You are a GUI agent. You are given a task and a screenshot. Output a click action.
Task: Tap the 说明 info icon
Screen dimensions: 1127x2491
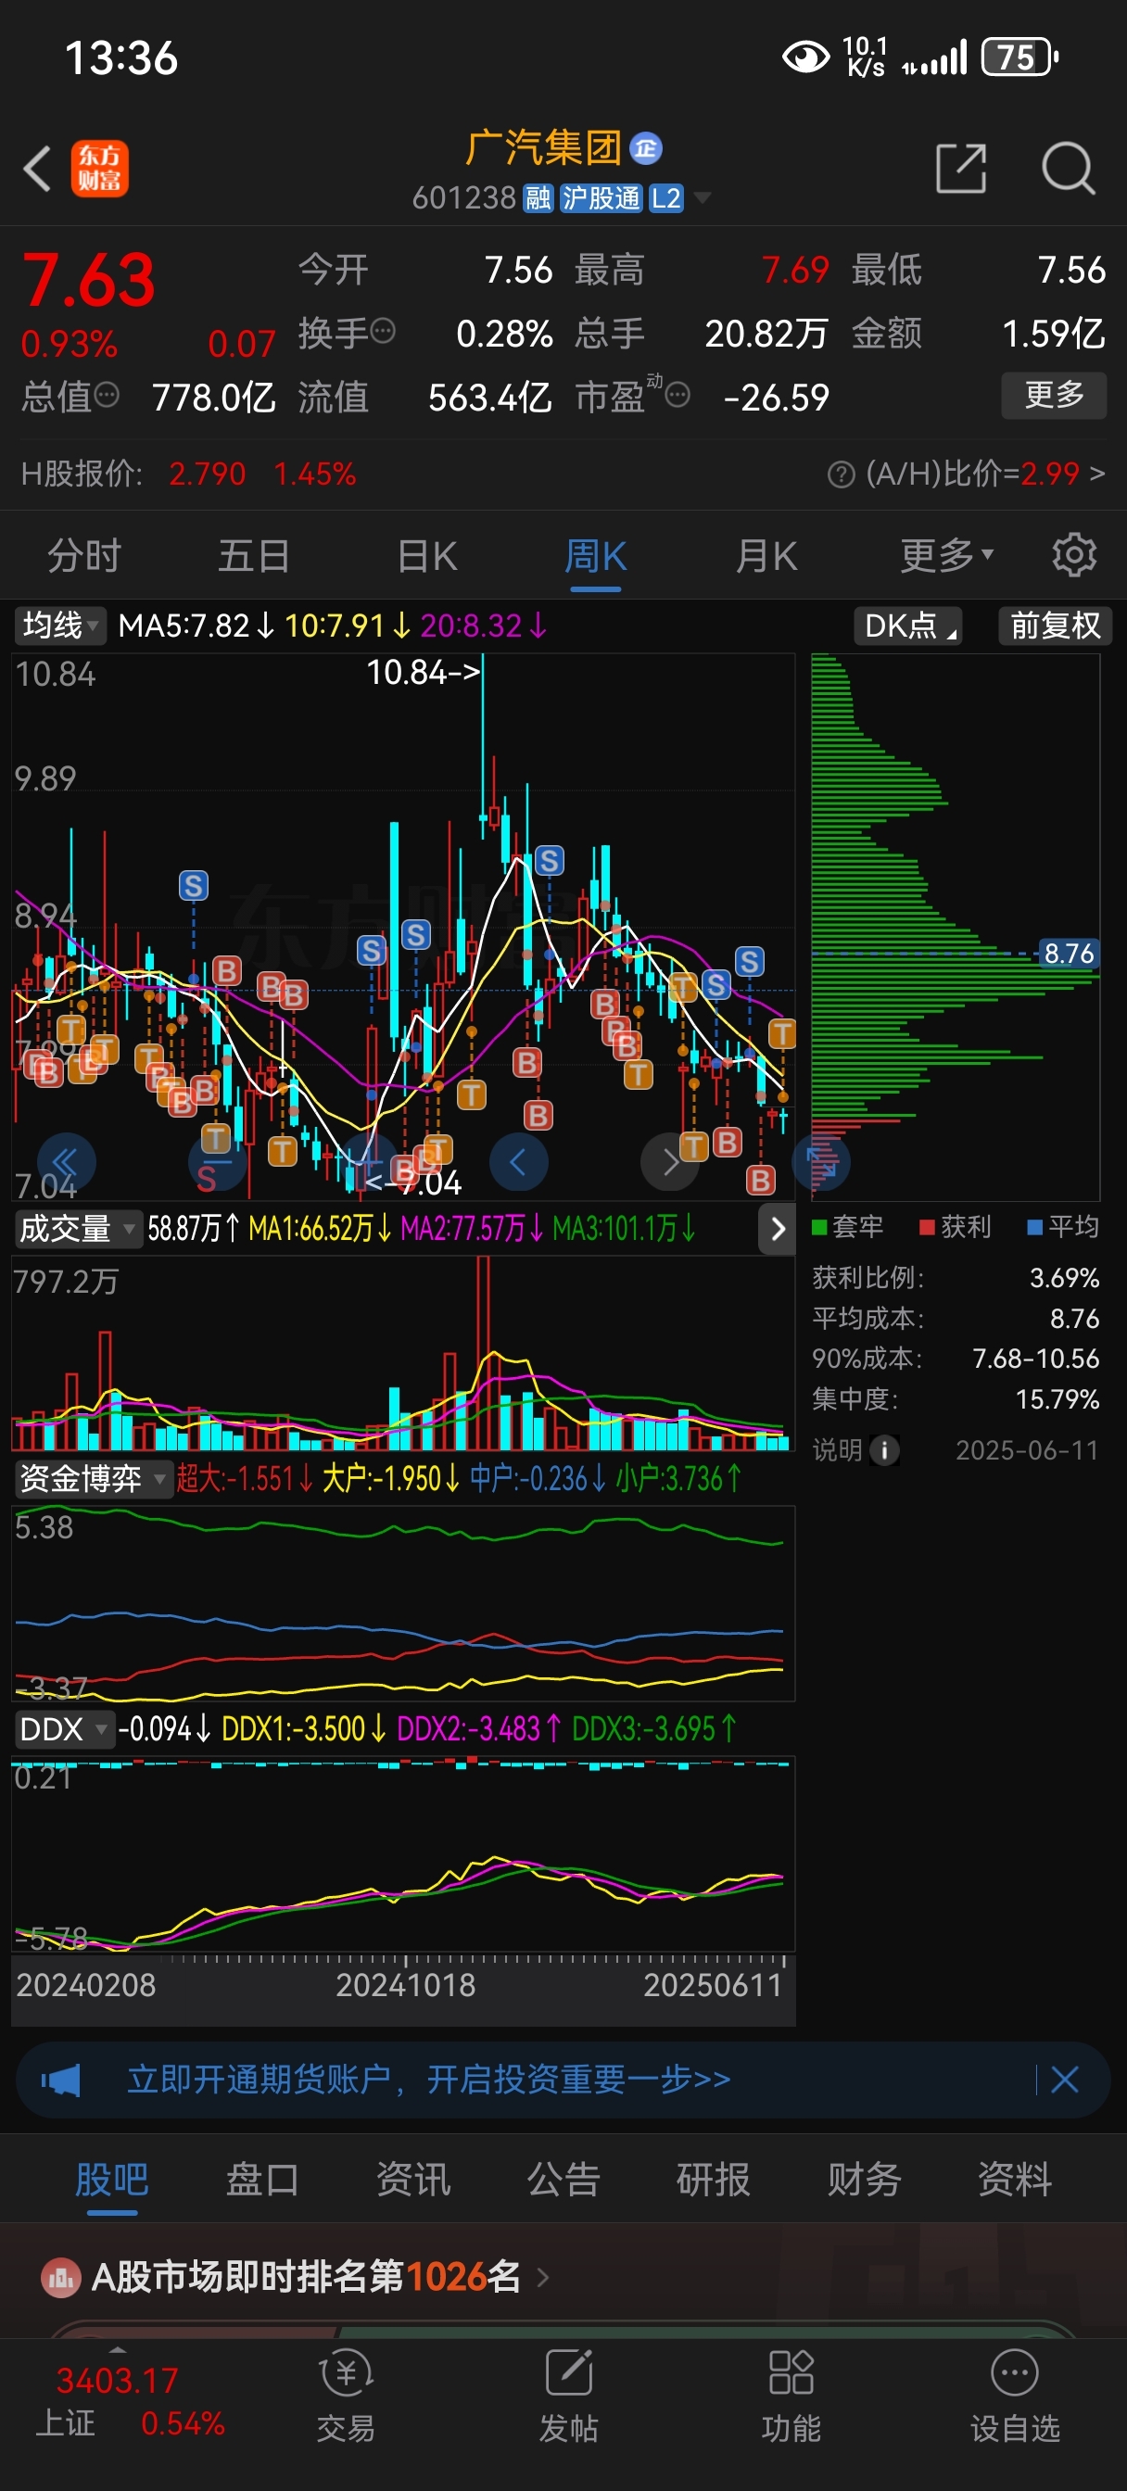[884, 1449]
